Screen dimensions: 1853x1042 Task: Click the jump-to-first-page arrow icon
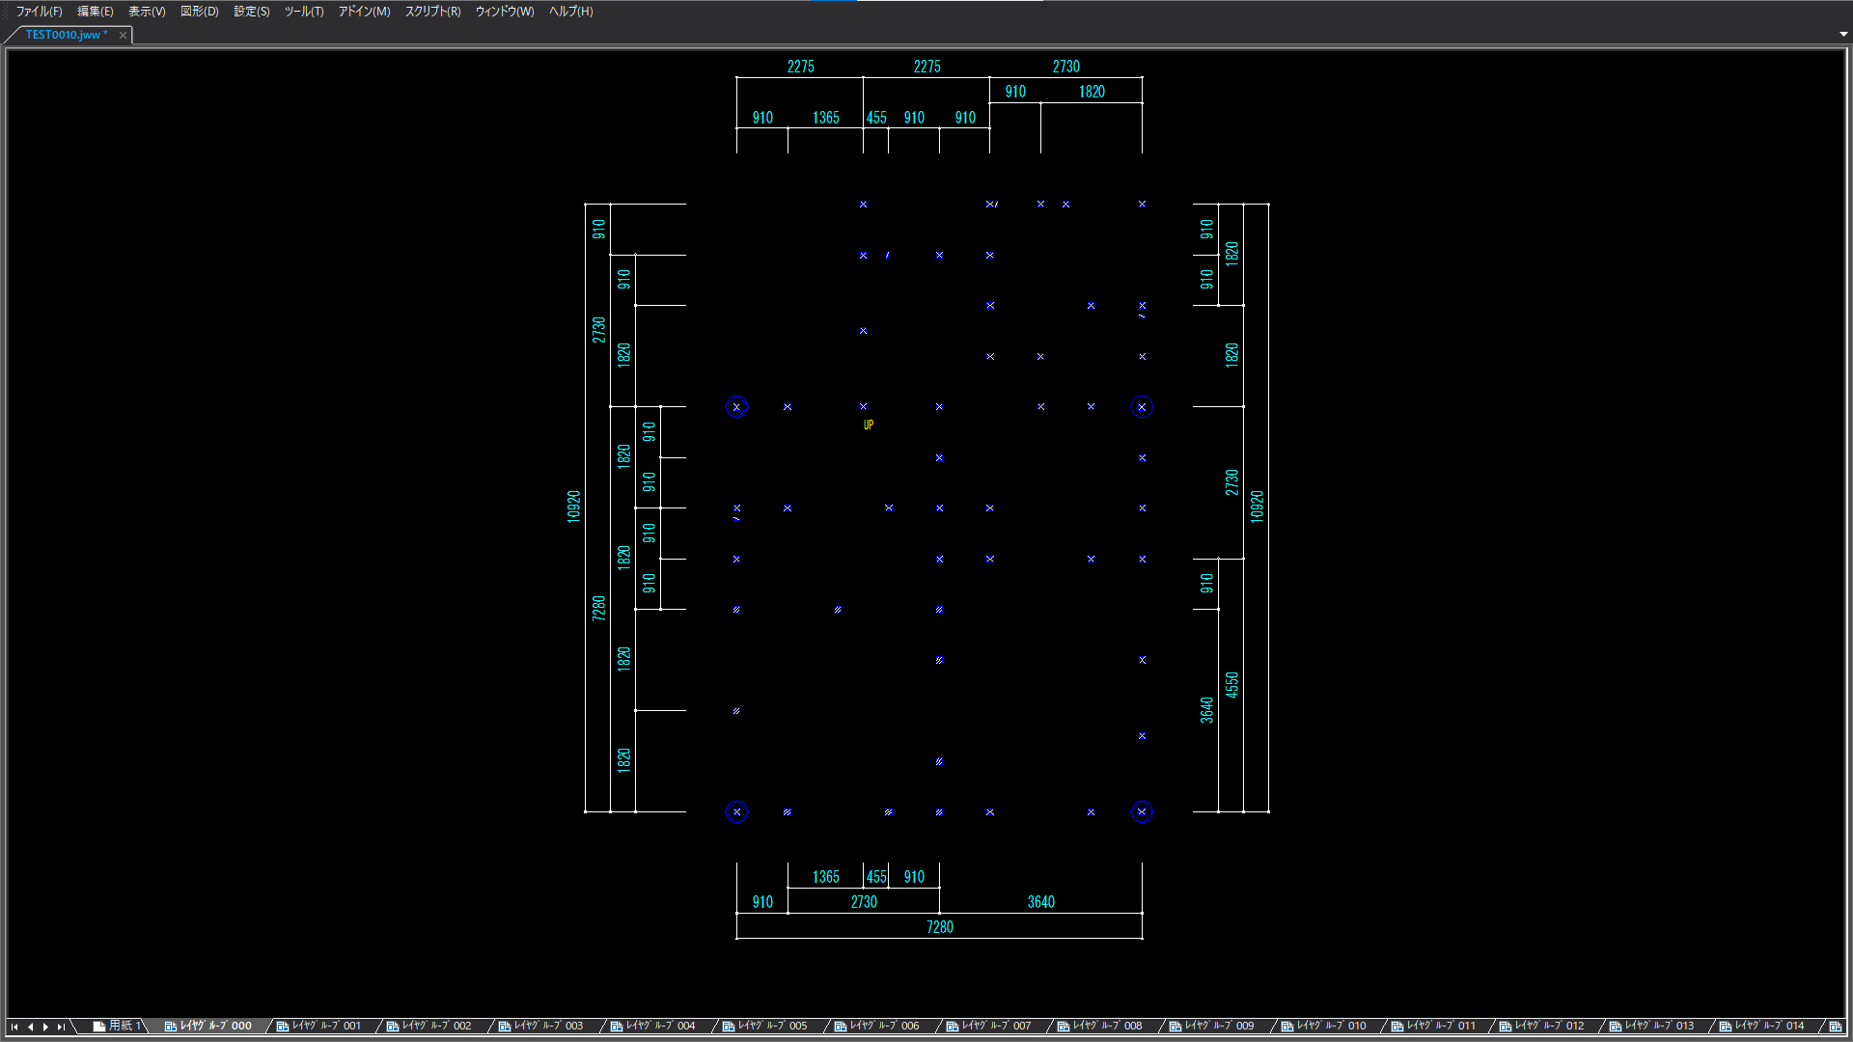[13, 1026]
